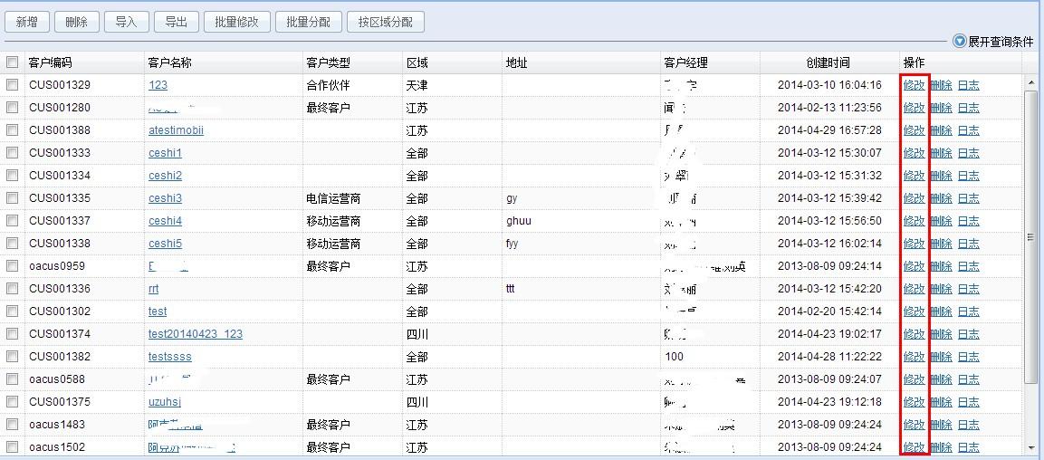Open 批量修改 batch edit

(236, 22)
